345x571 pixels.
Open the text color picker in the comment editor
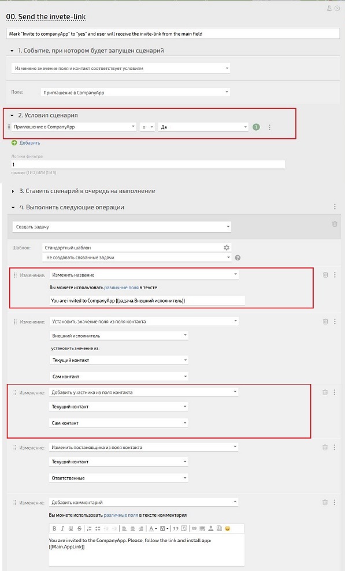click(153, 528)
